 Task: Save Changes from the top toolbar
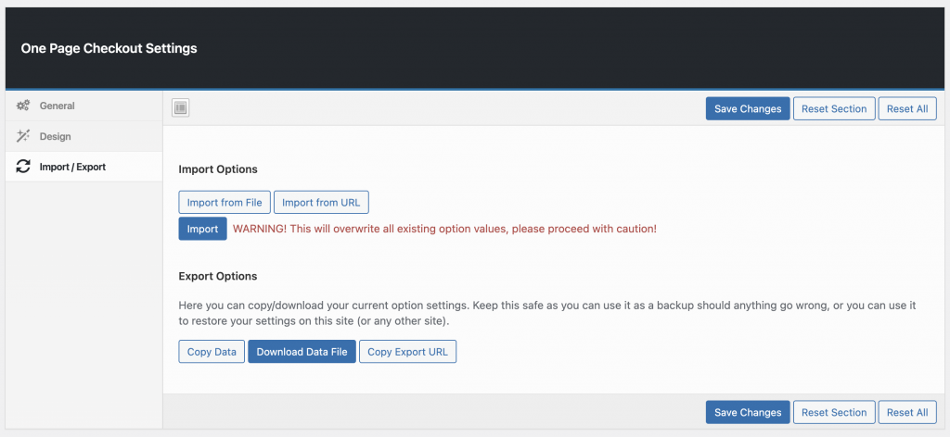(x=748, y=109)
